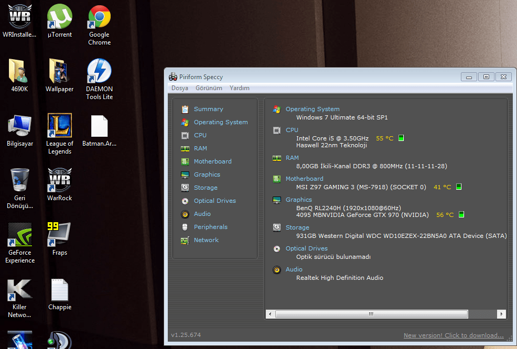Select Windows 7 Ultimate 64-bit SP1 text
Viewport: 517px width, 349px height.
point(342,117)
